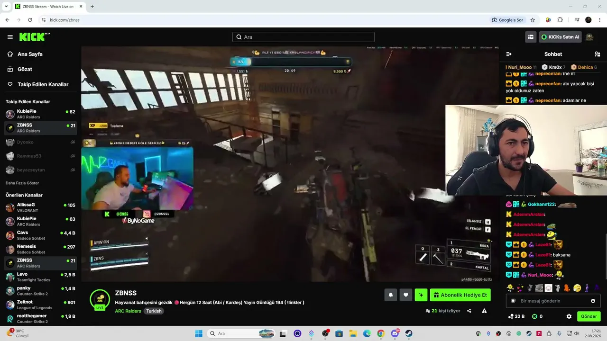Screen dimensions: 607x341
Task: Open Takip Edilen Kanallar page
Action: [43, 84]
